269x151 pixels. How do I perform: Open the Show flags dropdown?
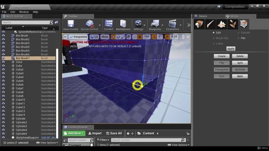tap(105, 37)
